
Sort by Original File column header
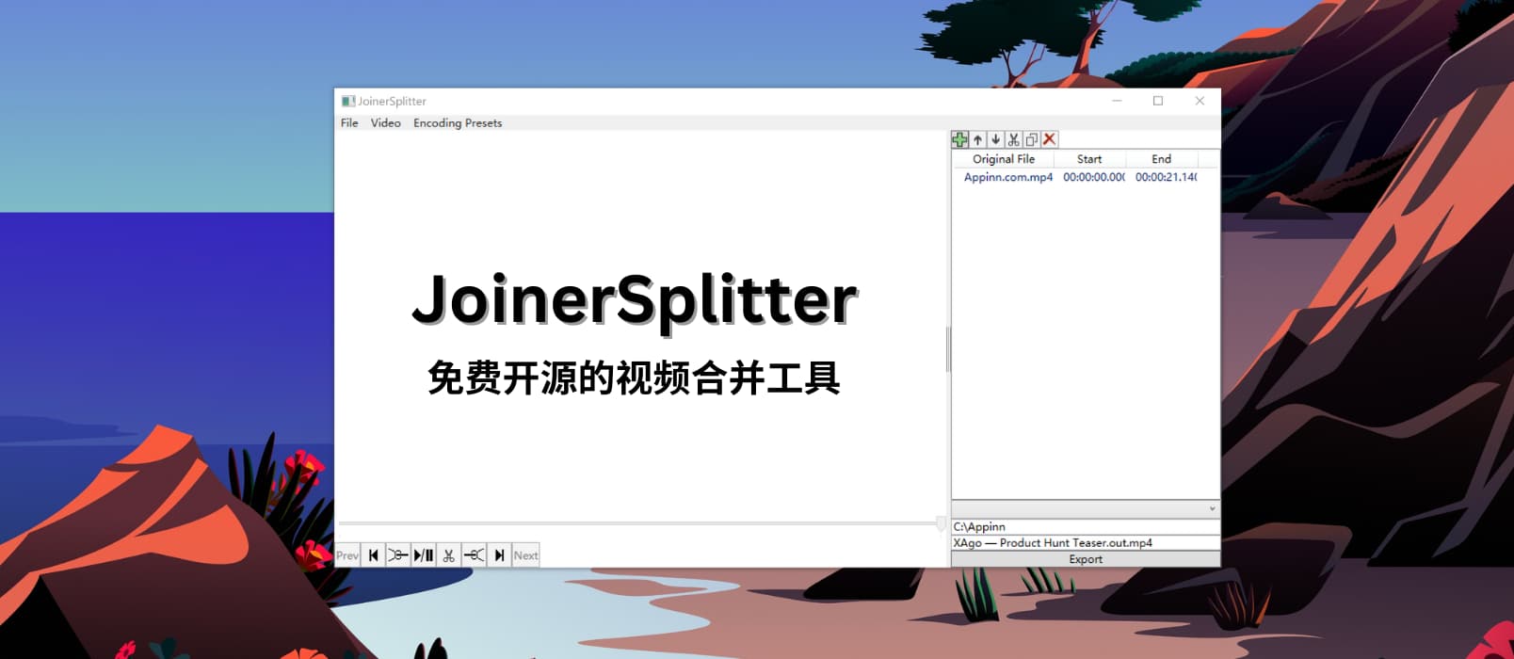(x=1004, y=159)
